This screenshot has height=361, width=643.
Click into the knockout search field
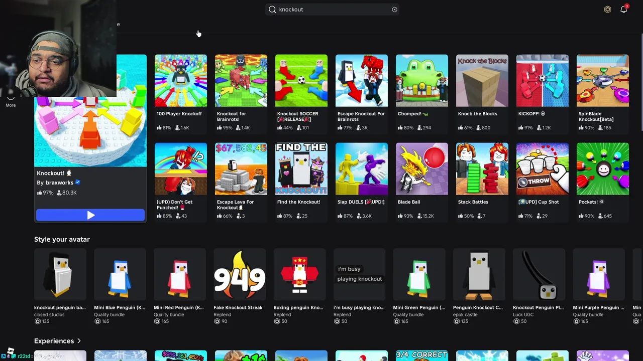pos(333,10)
